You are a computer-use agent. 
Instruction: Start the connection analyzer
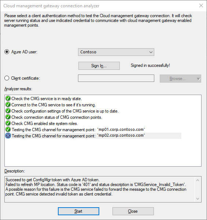pyautogui.click(x=78, y=211)
